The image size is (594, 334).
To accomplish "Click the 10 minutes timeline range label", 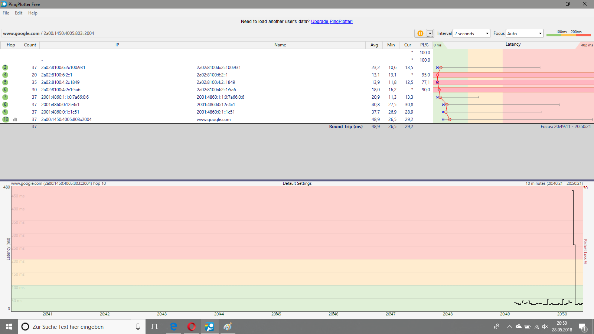I will pos(554,183).
